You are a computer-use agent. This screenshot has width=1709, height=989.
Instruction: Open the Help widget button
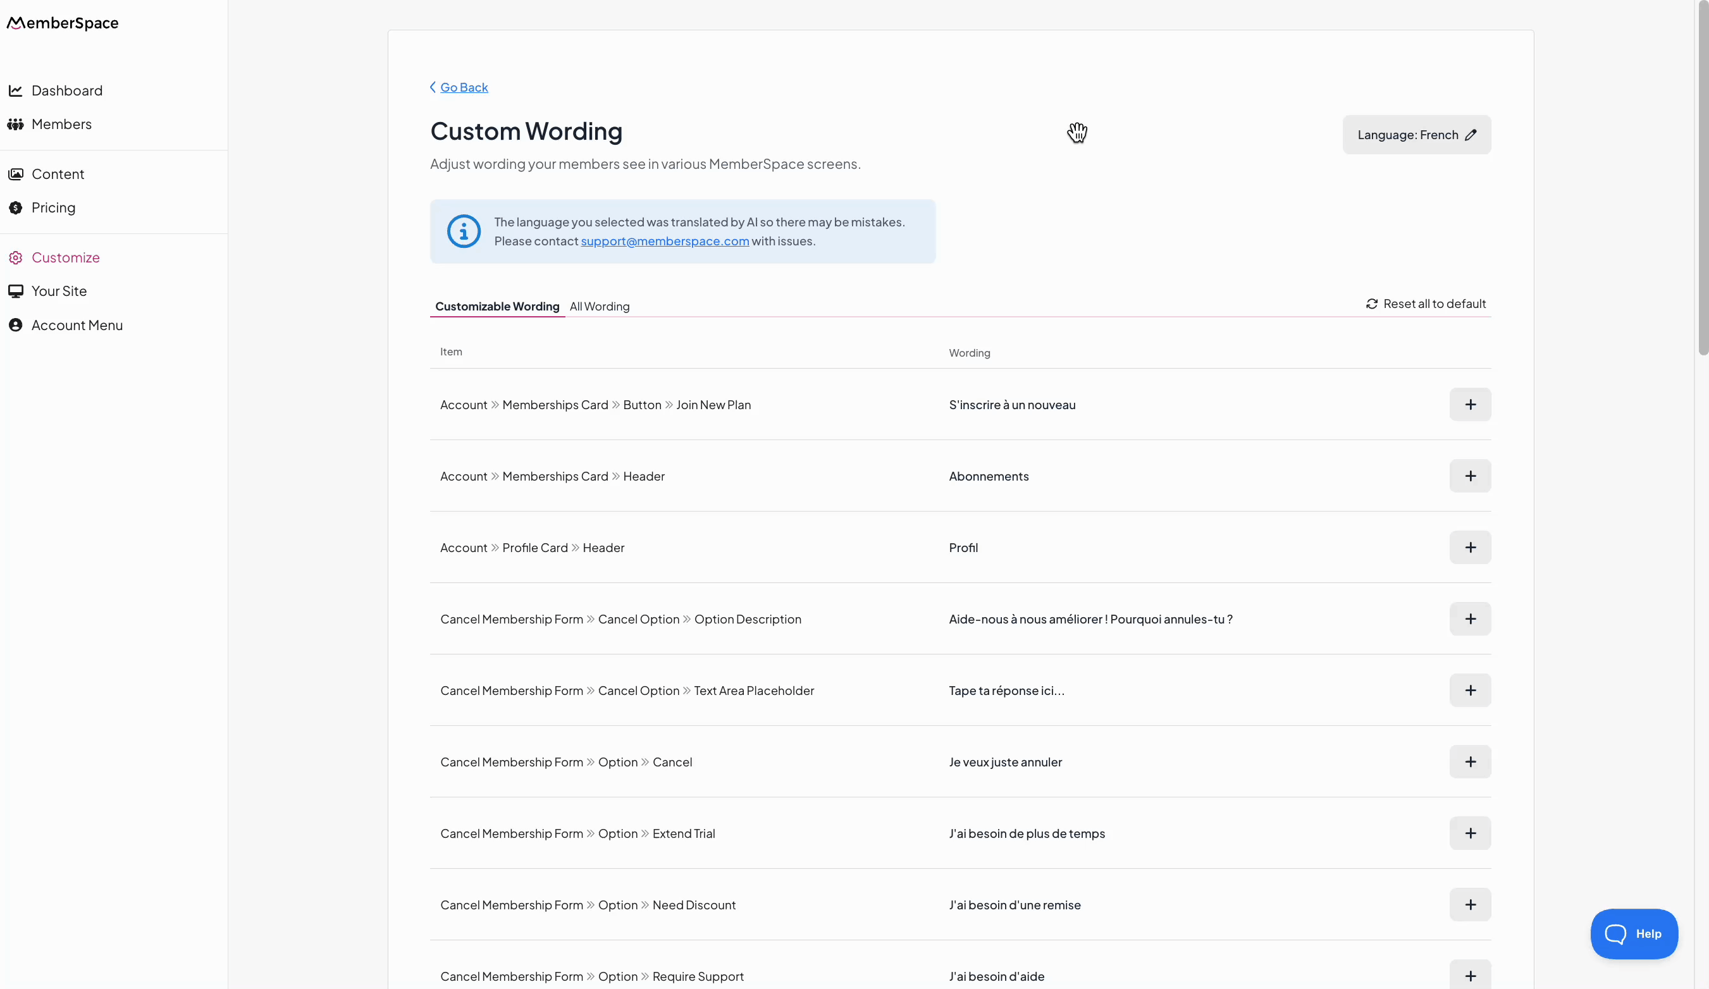(1634, 933)
